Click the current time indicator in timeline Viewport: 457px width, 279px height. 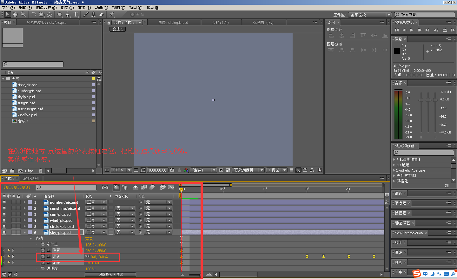tap(181, 190)
